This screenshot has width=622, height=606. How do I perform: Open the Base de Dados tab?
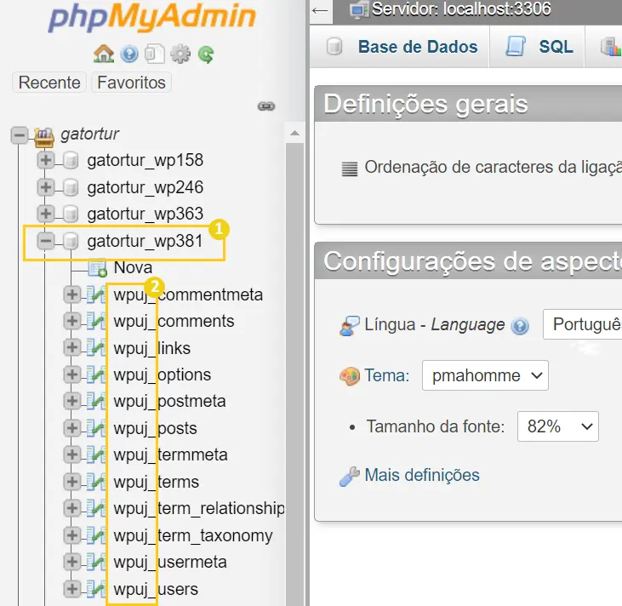[x=400, y=47]
